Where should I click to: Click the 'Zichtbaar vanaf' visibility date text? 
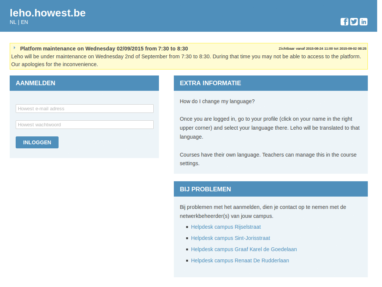[323, 49]
